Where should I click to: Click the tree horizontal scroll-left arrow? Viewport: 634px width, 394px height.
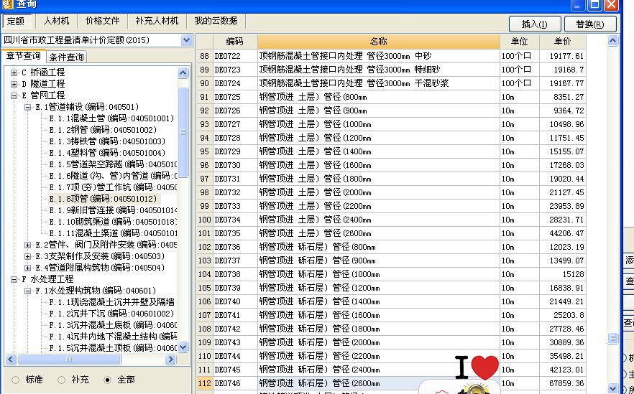pyautogui.click(x=11, y=360)
